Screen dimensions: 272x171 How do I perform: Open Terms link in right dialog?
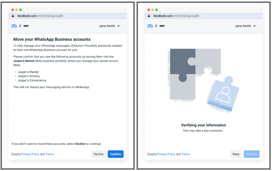click(186, 154)
